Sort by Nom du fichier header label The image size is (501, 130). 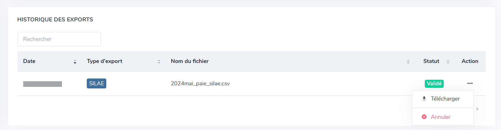(x=190, y=61)
